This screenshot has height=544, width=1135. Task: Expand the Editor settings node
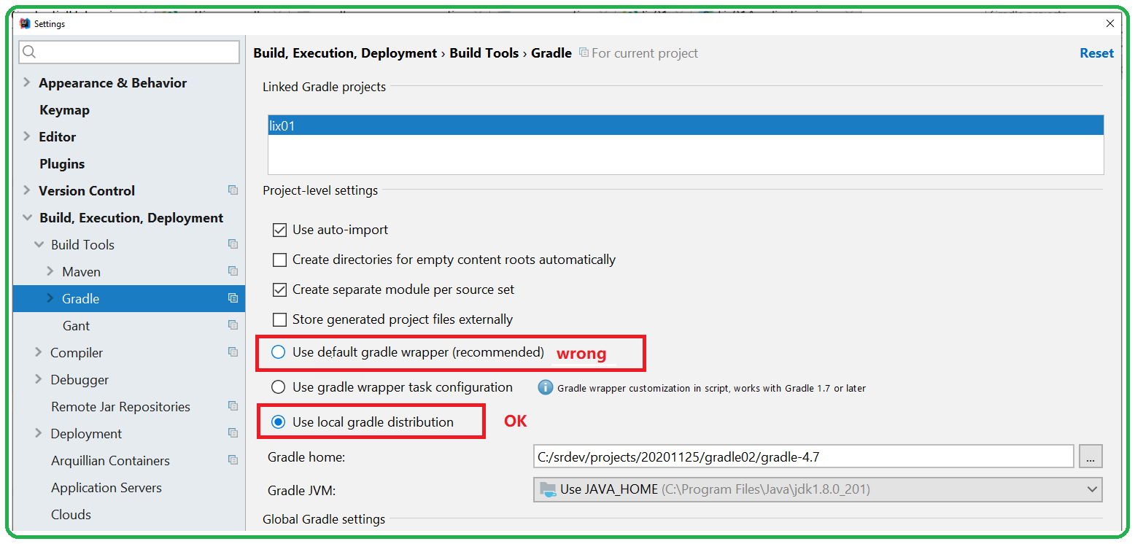click(27, 136)
